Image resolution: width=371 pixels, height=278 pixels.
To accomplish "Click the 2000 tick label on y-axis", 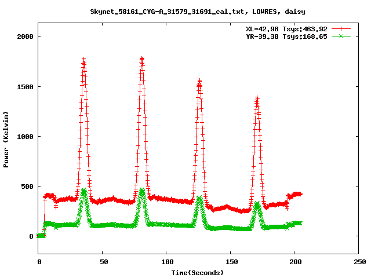I will 25,36.
